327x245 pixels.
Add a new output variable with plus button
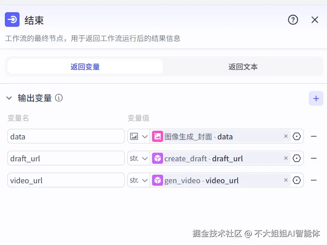(316, 98)
